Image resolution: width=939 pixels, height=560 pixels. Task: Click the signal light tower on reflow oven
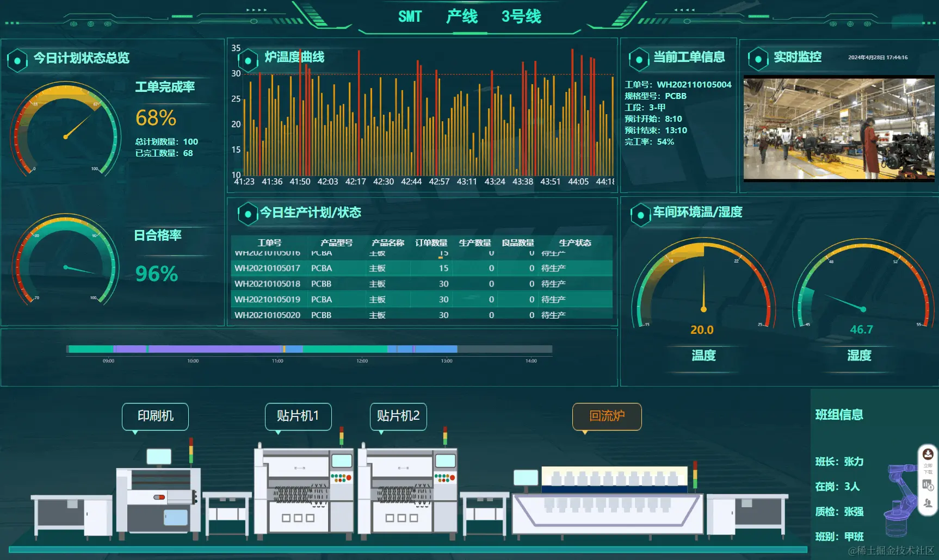tap(695, 475)
